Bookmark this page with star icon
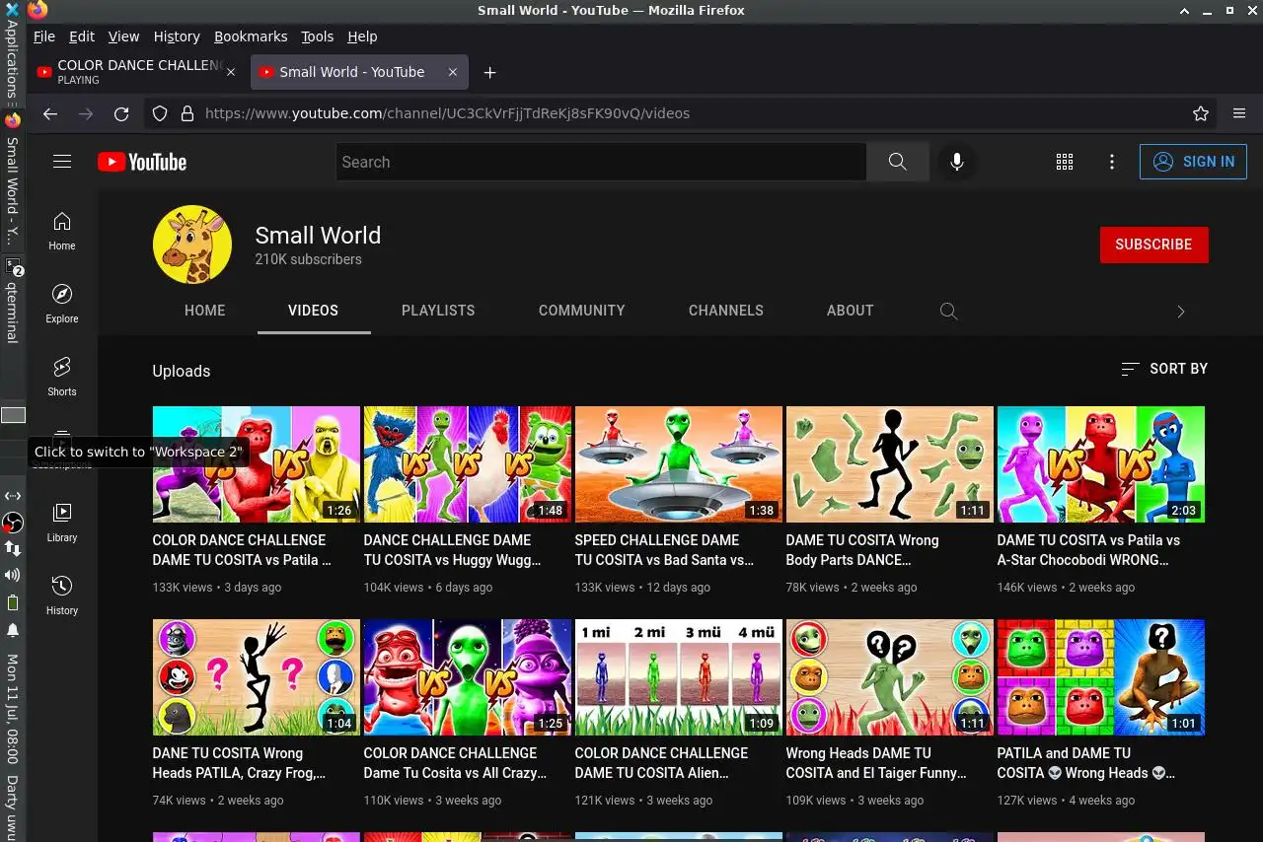Viewport: 1263px width, 842px height. [1201, 113]
